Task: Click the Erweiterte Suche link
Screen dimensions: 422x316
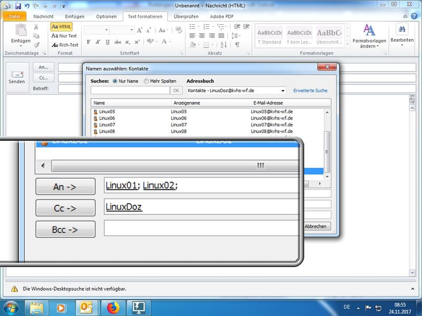Action: click(x=310, y=91)
